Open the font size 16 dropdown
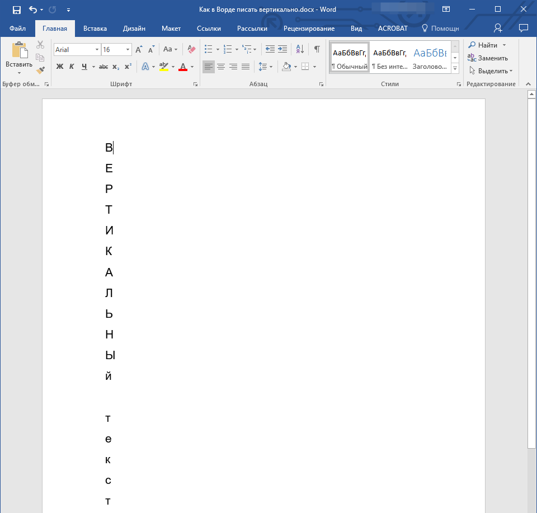 128,50
